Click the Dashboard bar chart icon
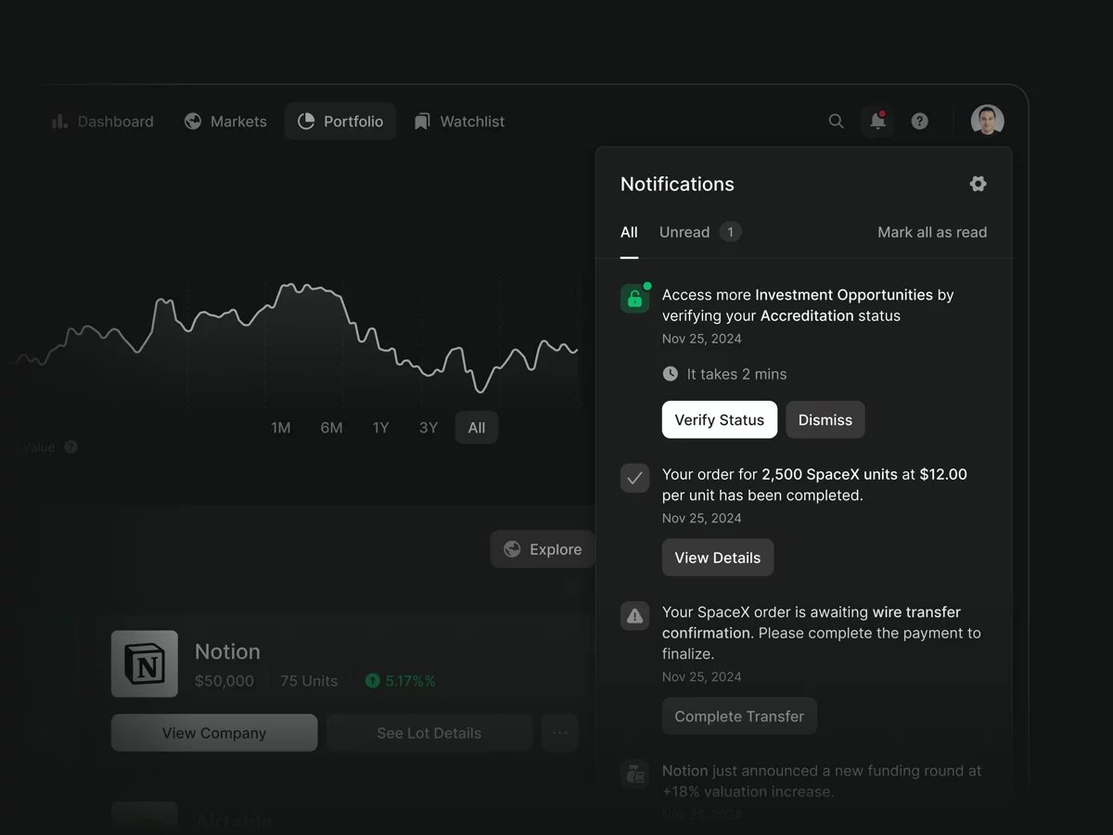Viewport: 1113px width, 835px height. [x=60, y=122]
